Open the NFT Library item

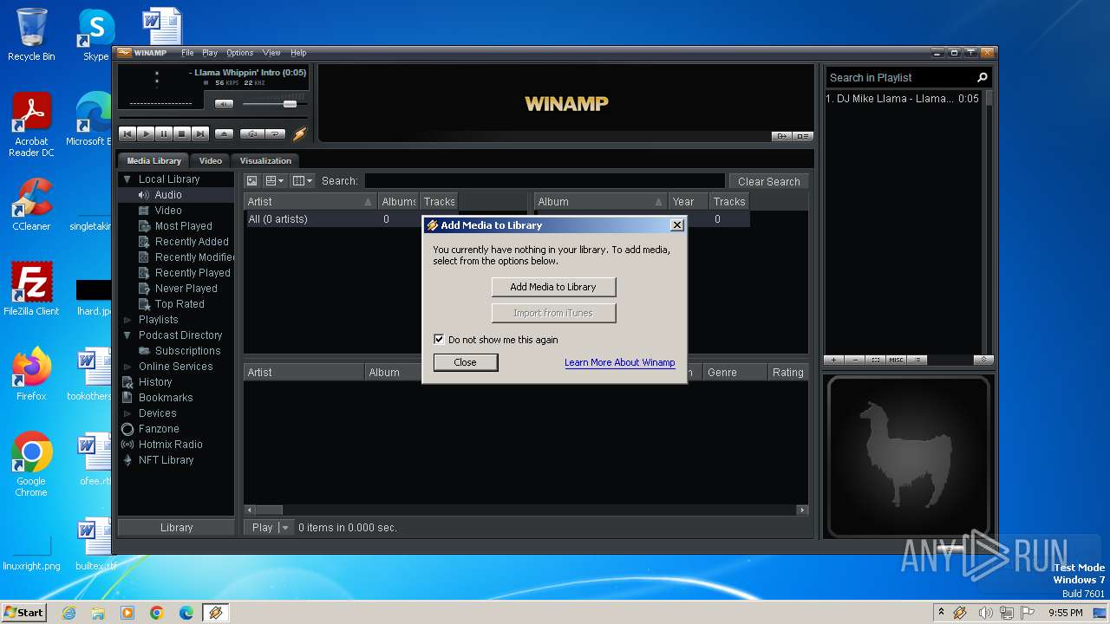(x=166, y=460)
